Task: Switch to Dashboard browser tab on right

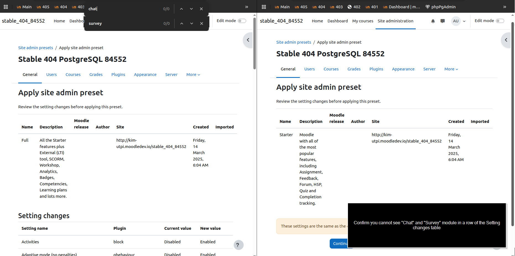Action: (402, 7)
